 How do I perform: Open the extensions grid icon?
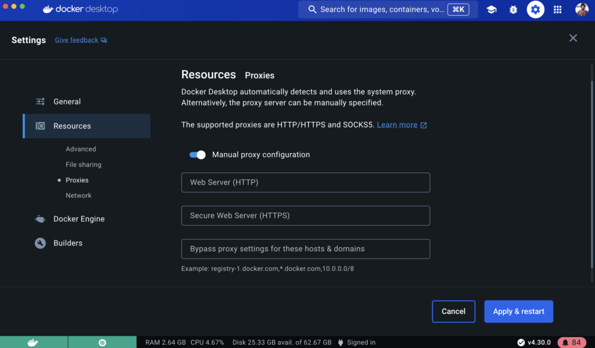[x=557, y=9]
